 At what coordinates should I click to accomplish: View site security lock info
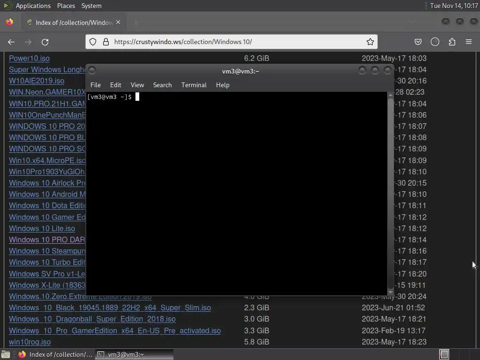pos(106,42)
